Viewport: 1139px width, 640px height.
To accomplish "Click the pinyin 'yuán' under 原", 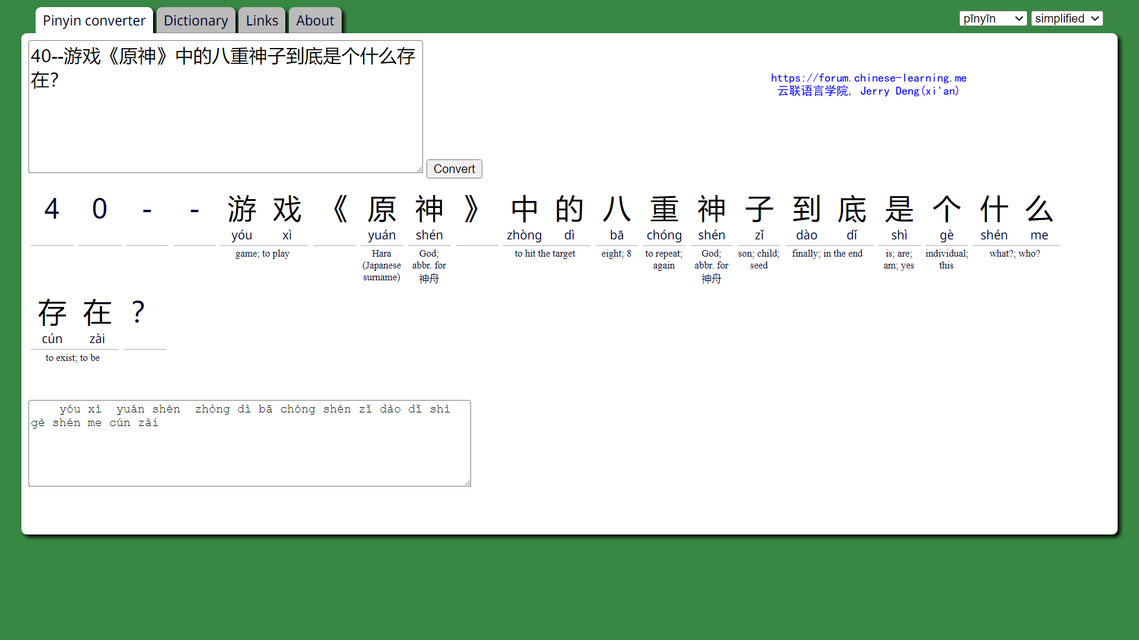I will point(382,235).
